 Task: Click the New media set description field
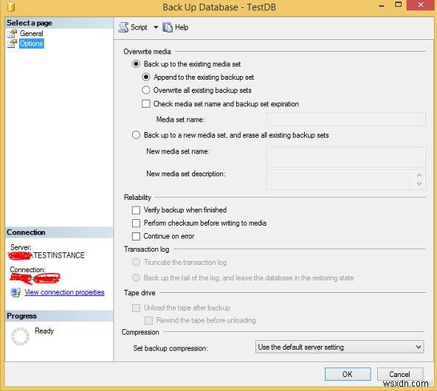(346, 179)
